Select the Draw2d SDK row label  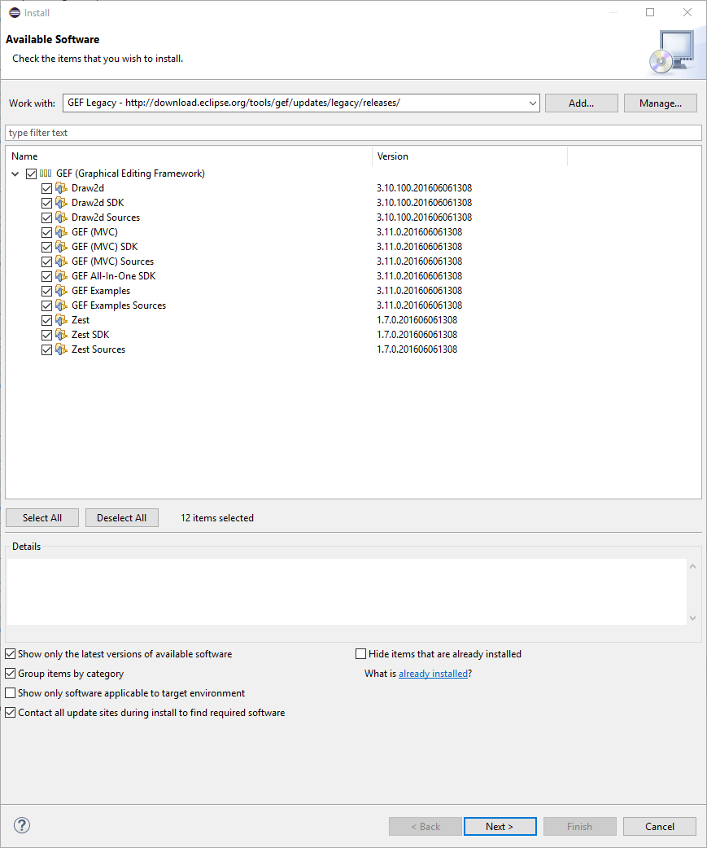98,203
